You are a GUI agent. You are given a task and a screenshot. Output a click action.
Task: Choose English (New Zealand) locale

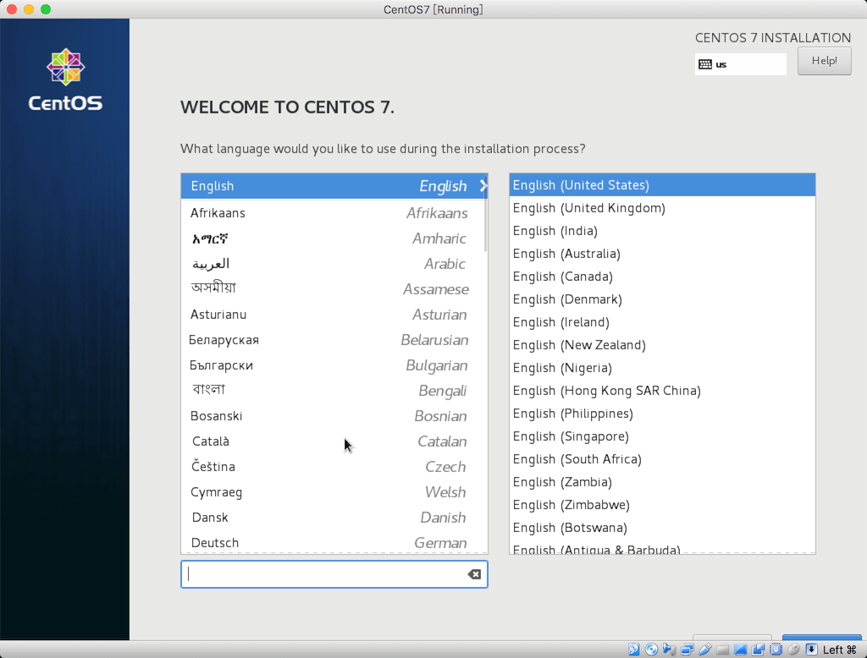(662, 345)
